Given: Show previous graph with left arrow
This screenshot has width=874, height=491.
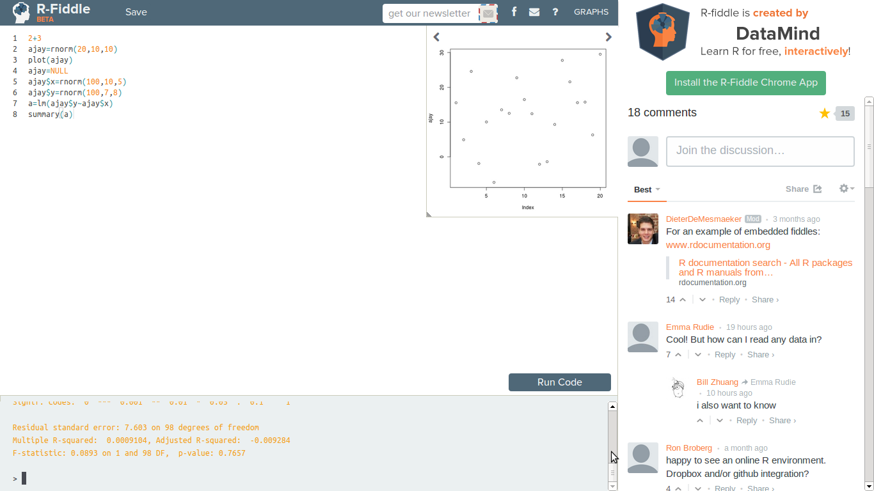Looking at the screenshot, I should pyautogui.click(x=437, y=37).
